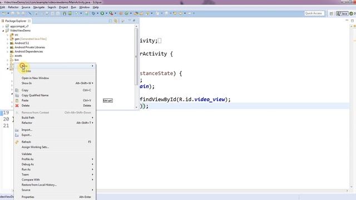Click the External Tools run icon

coord(111,13)
